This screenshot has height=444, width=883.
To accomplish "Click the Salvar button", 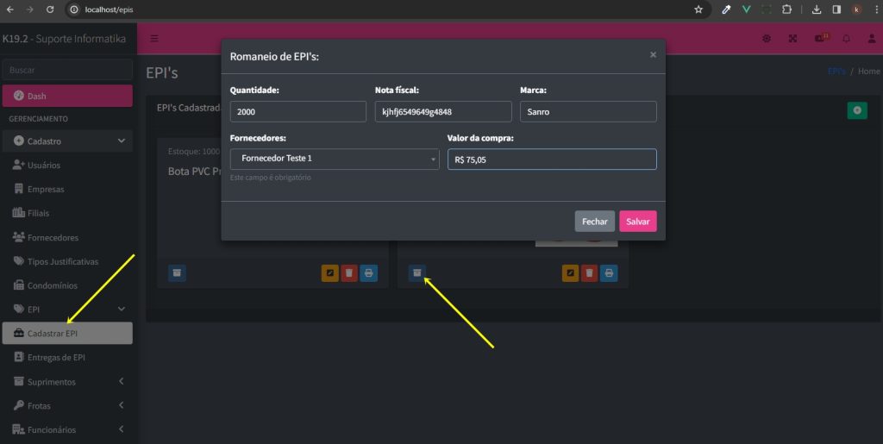I will pyautogui.click(x=637, y=222).
